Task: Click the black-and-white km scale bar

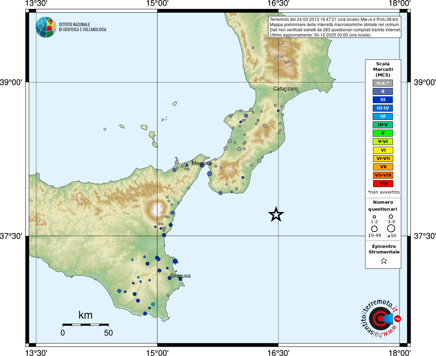Action: coord(86,325)
